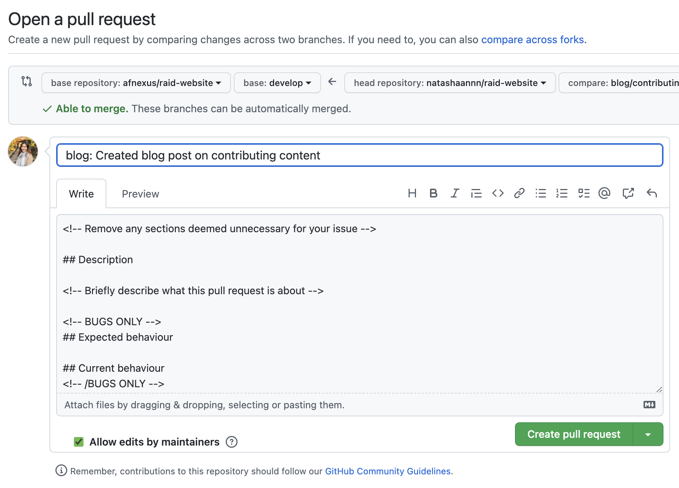Insert a bulleted list
The image size is (679, 488).
[540, 193]
